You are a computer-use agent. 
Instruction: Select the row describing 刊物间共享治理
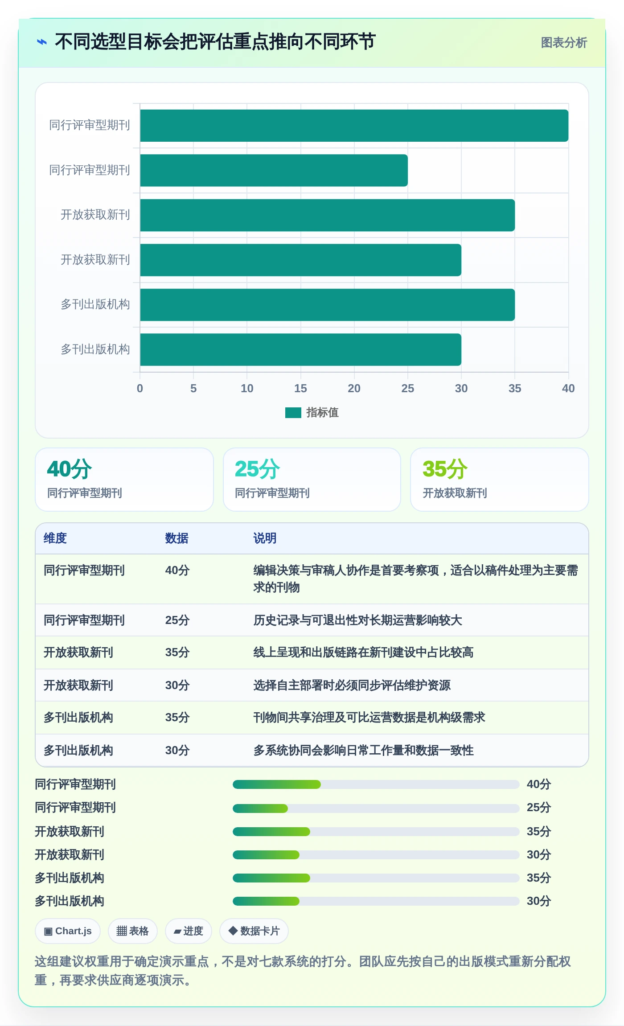point(312,718)
